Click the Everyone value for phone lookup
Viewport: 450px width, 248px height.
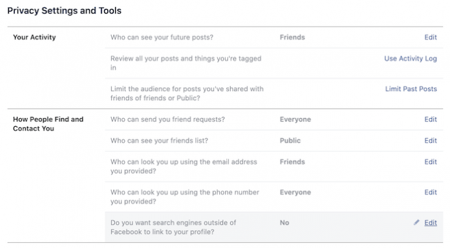pos(295,192)
